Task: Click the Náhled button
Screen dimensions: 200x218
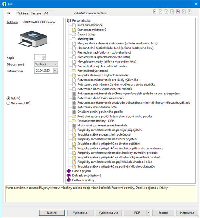Action: tap(52, 213)
